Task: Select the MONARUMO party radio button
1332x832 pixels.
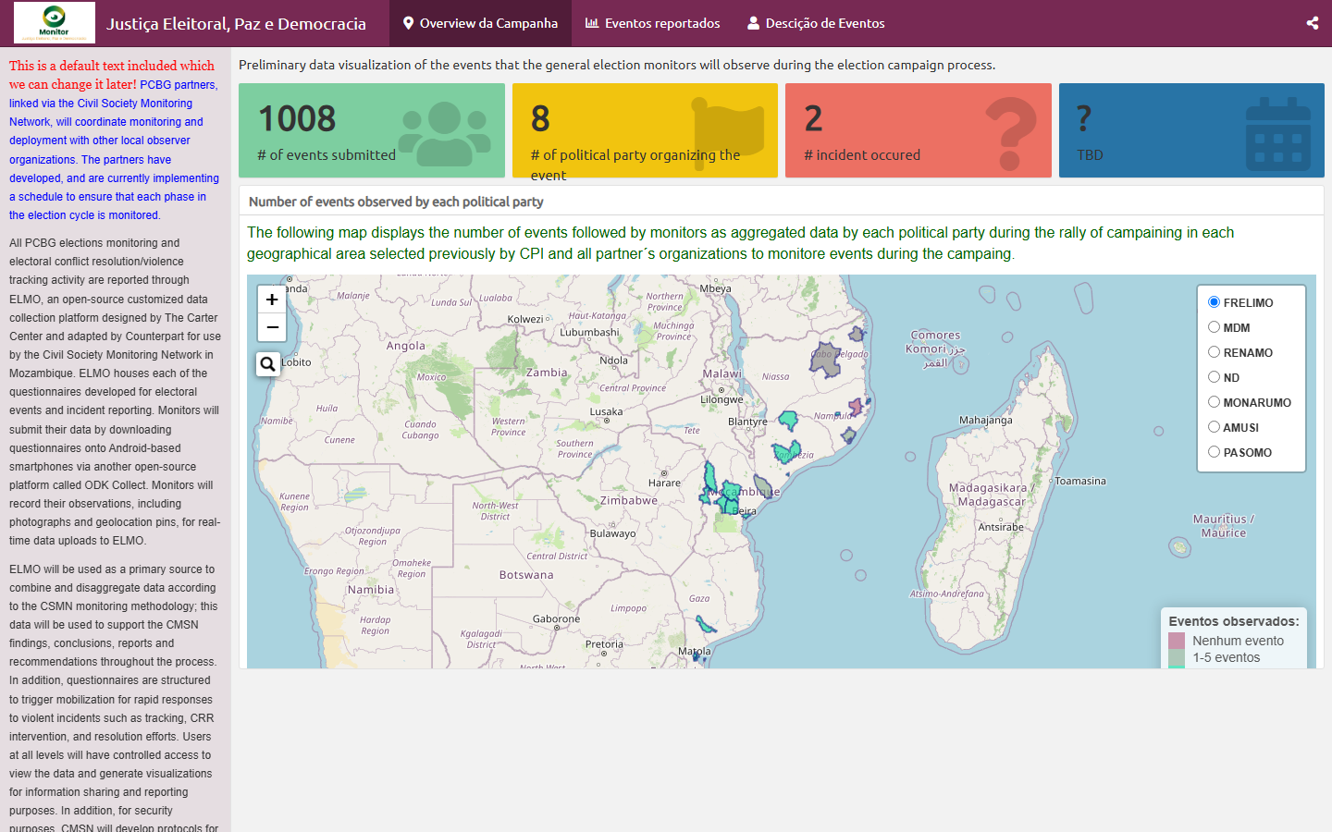Action: (1214, 402)
